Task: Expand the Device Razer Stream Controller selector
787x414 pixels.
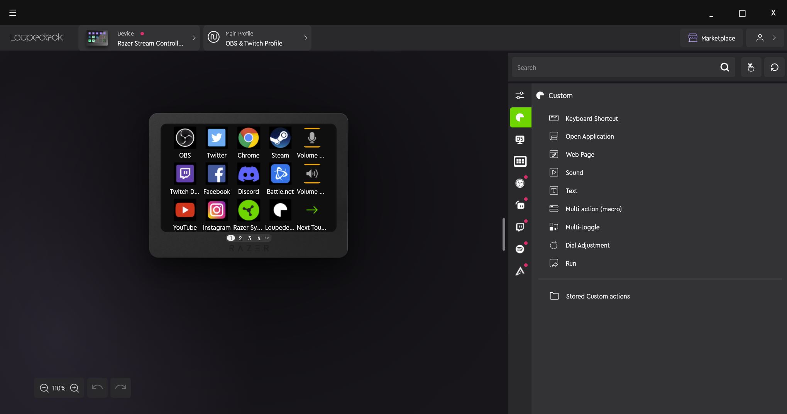Action: pos(139,38)
